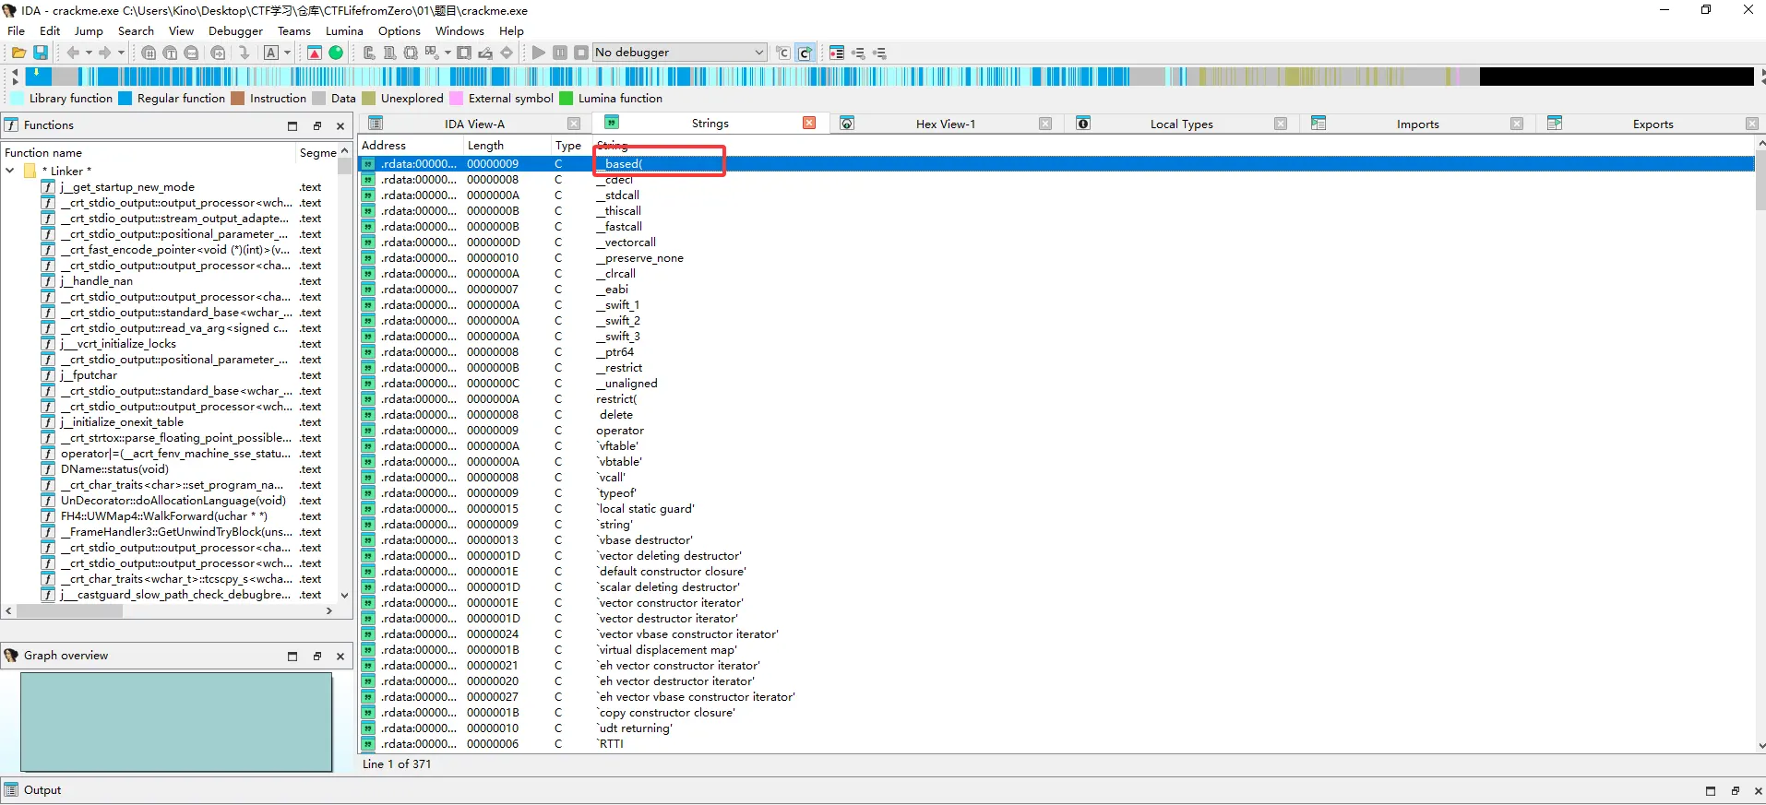Select the j__handle_nan function
This screenshot has width=1766, height=805.
pos(97,281)
